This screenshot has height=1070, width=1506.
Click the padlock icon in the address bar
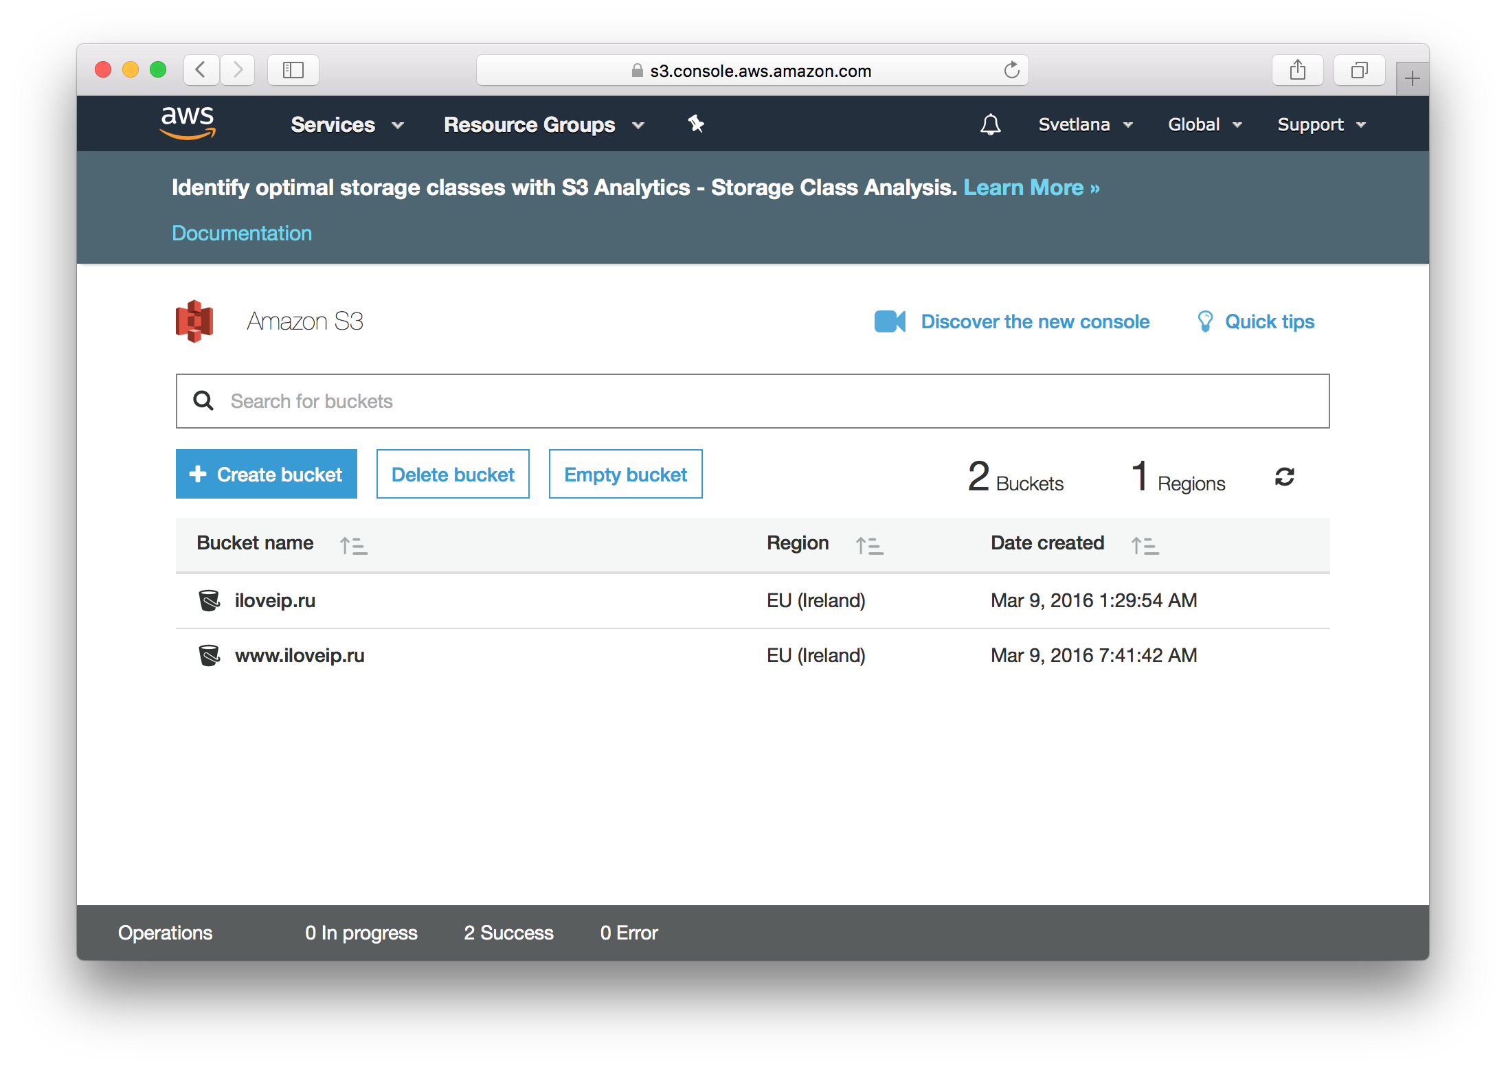(x=638, y=70)
